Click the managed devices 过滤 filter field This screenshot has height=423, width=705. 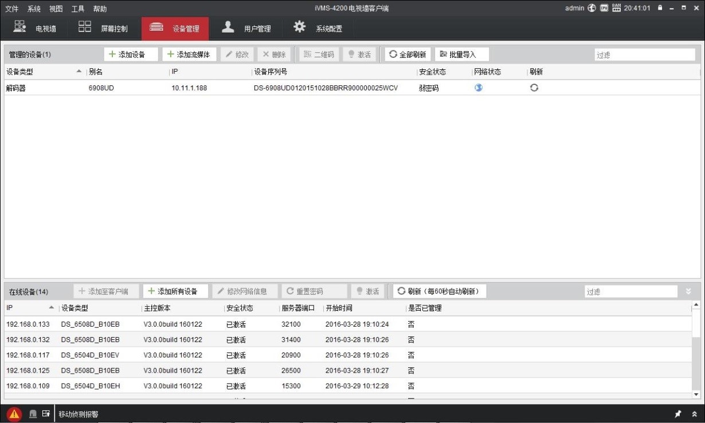coord(644,55)
